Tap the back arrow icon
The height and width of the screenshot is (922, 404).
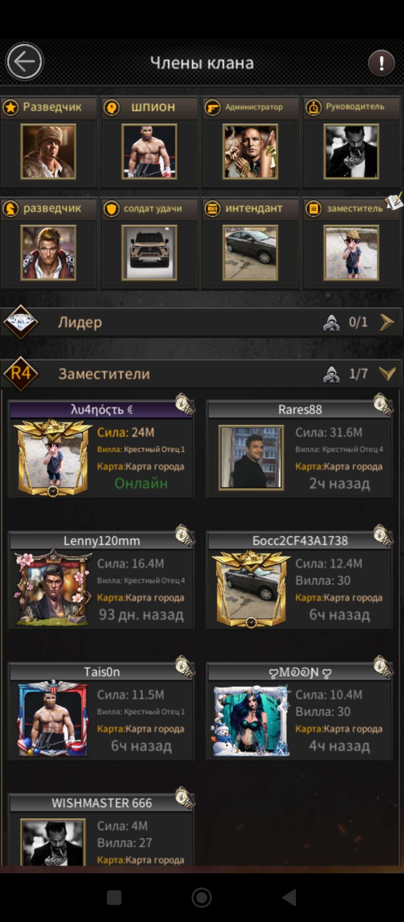click(x=24, y=61)
